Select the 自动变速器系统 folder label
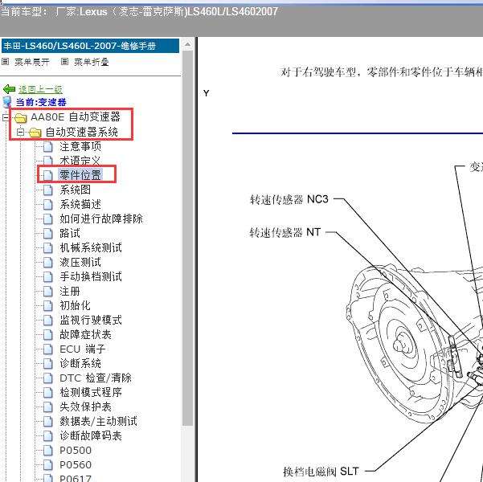Screen dimensions: 483x482 pos(82,132)
